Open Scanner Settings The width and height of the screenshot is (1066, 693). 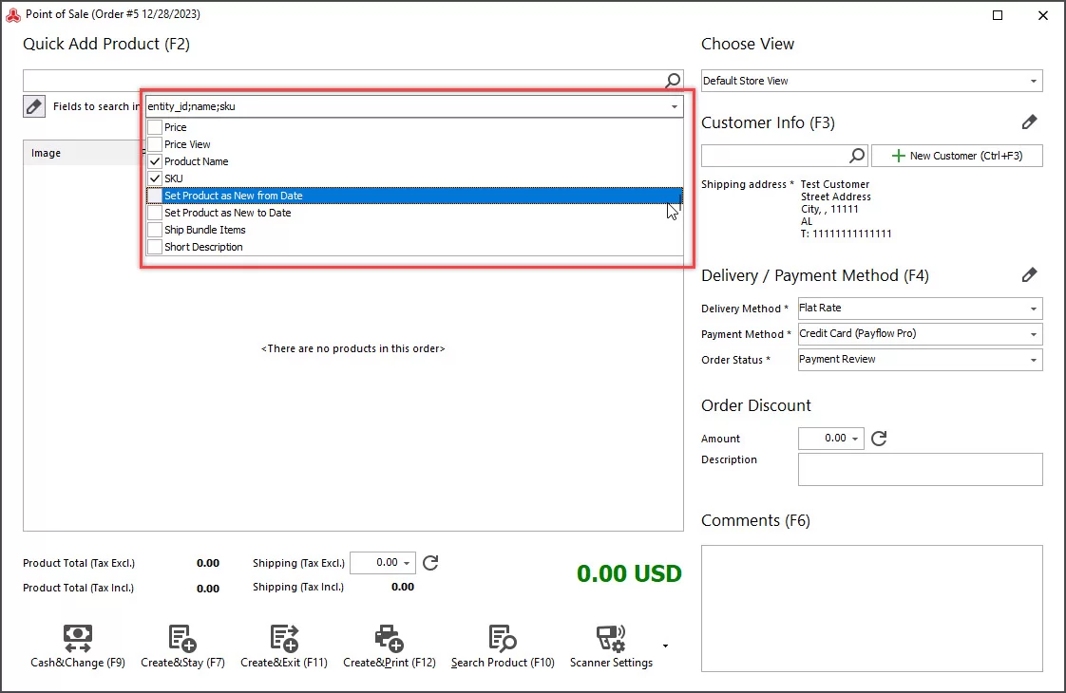[x=611, y=646]
